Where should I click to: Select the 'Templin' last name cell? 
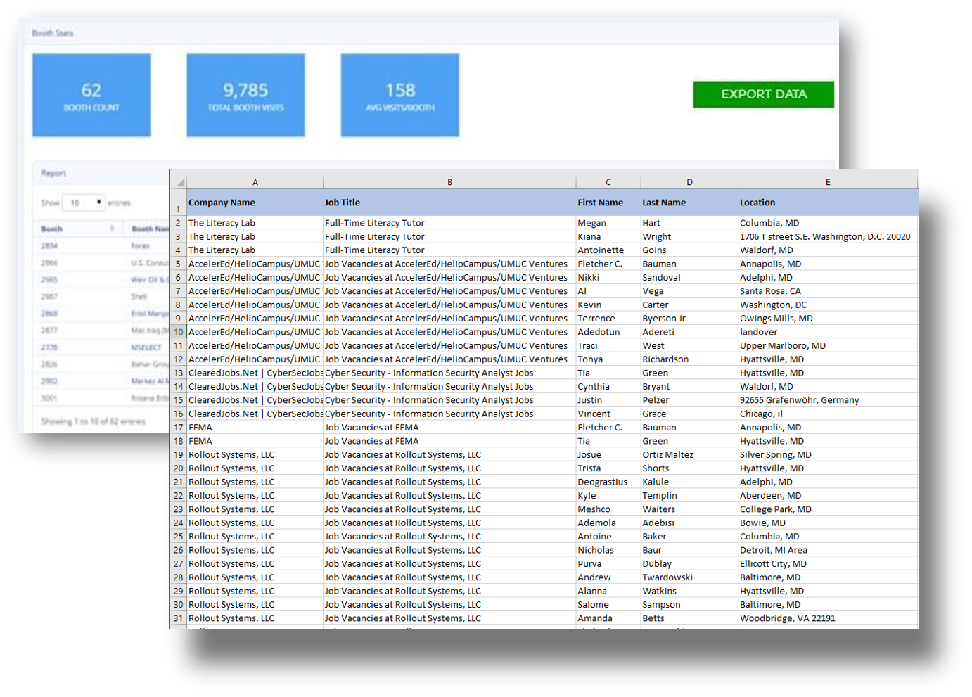[689, 496]
